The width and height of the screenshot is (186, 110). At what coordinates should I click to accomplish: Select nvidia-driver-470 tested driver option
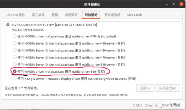point(15,36)
